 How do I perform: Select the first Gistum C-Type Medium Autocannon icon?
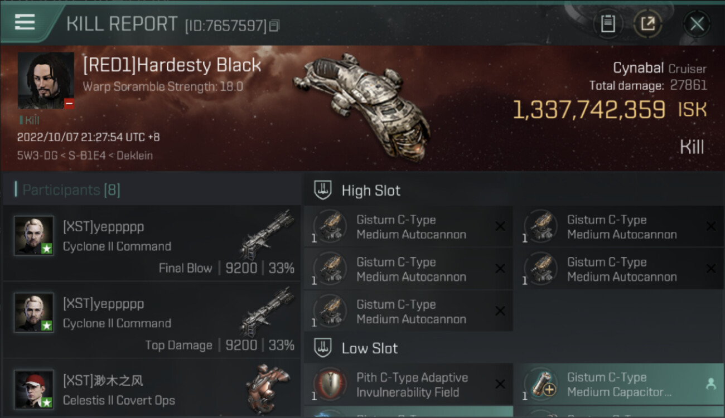point(330,226)
